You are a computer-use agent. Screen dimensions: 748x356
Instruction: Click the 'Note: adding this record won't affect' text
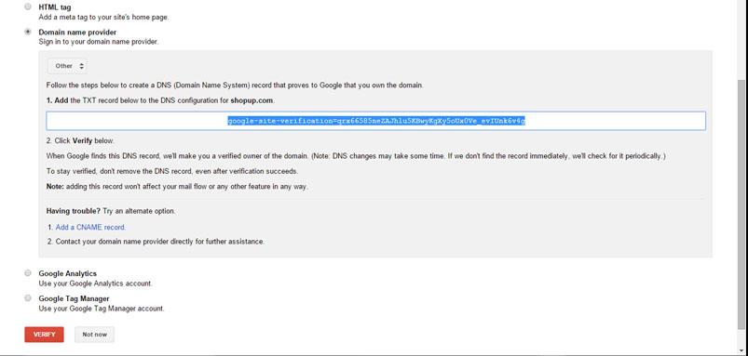tap(177, 187)
